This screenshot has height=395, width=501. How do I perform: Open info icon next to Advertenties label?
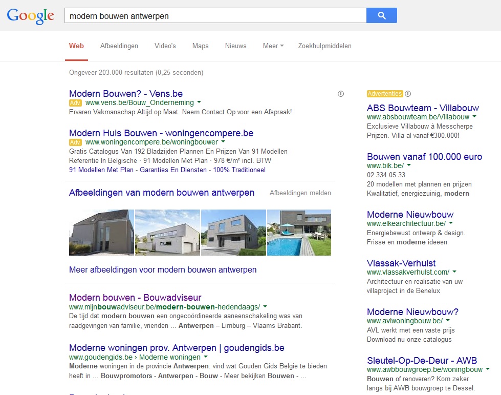[x=408, y=94]
